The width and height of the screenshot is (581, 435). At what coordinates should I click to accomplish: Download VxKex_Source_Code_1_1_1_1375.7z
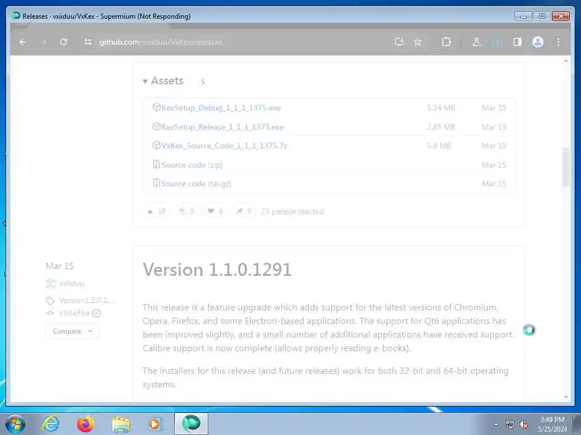[x=224, y=146]
